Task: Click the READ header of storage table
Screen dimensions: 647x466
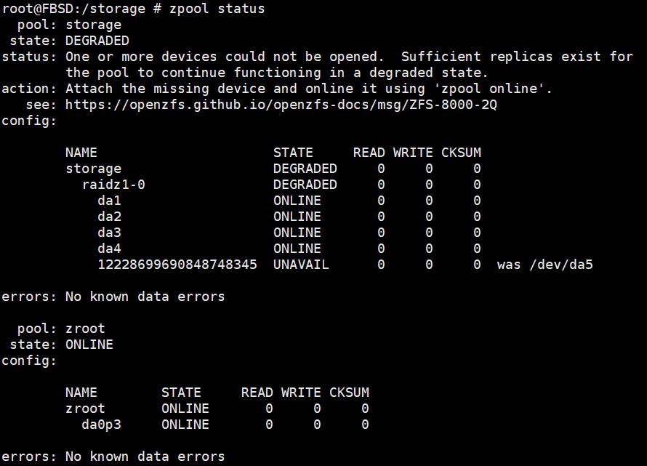Action: tap(369, 153)
